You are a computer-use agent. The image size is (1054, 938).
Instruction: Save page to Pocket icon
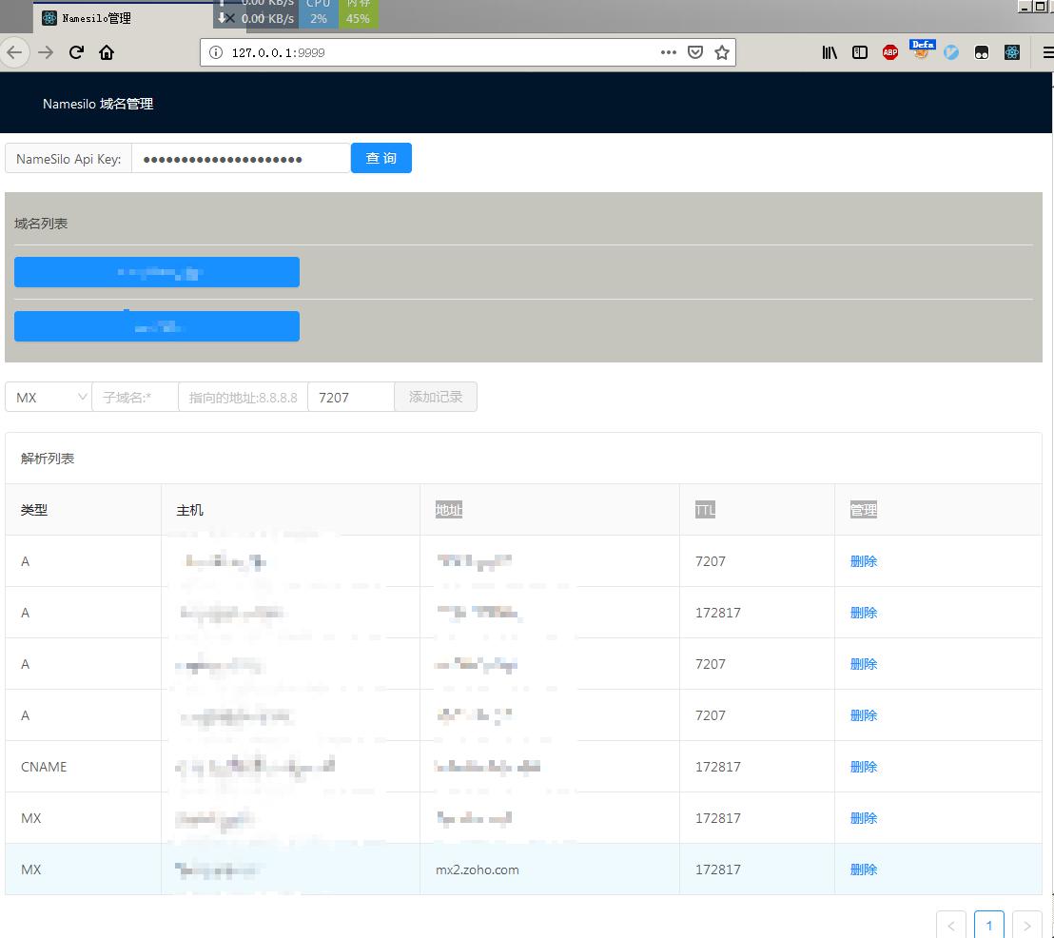tap(695, 52)
